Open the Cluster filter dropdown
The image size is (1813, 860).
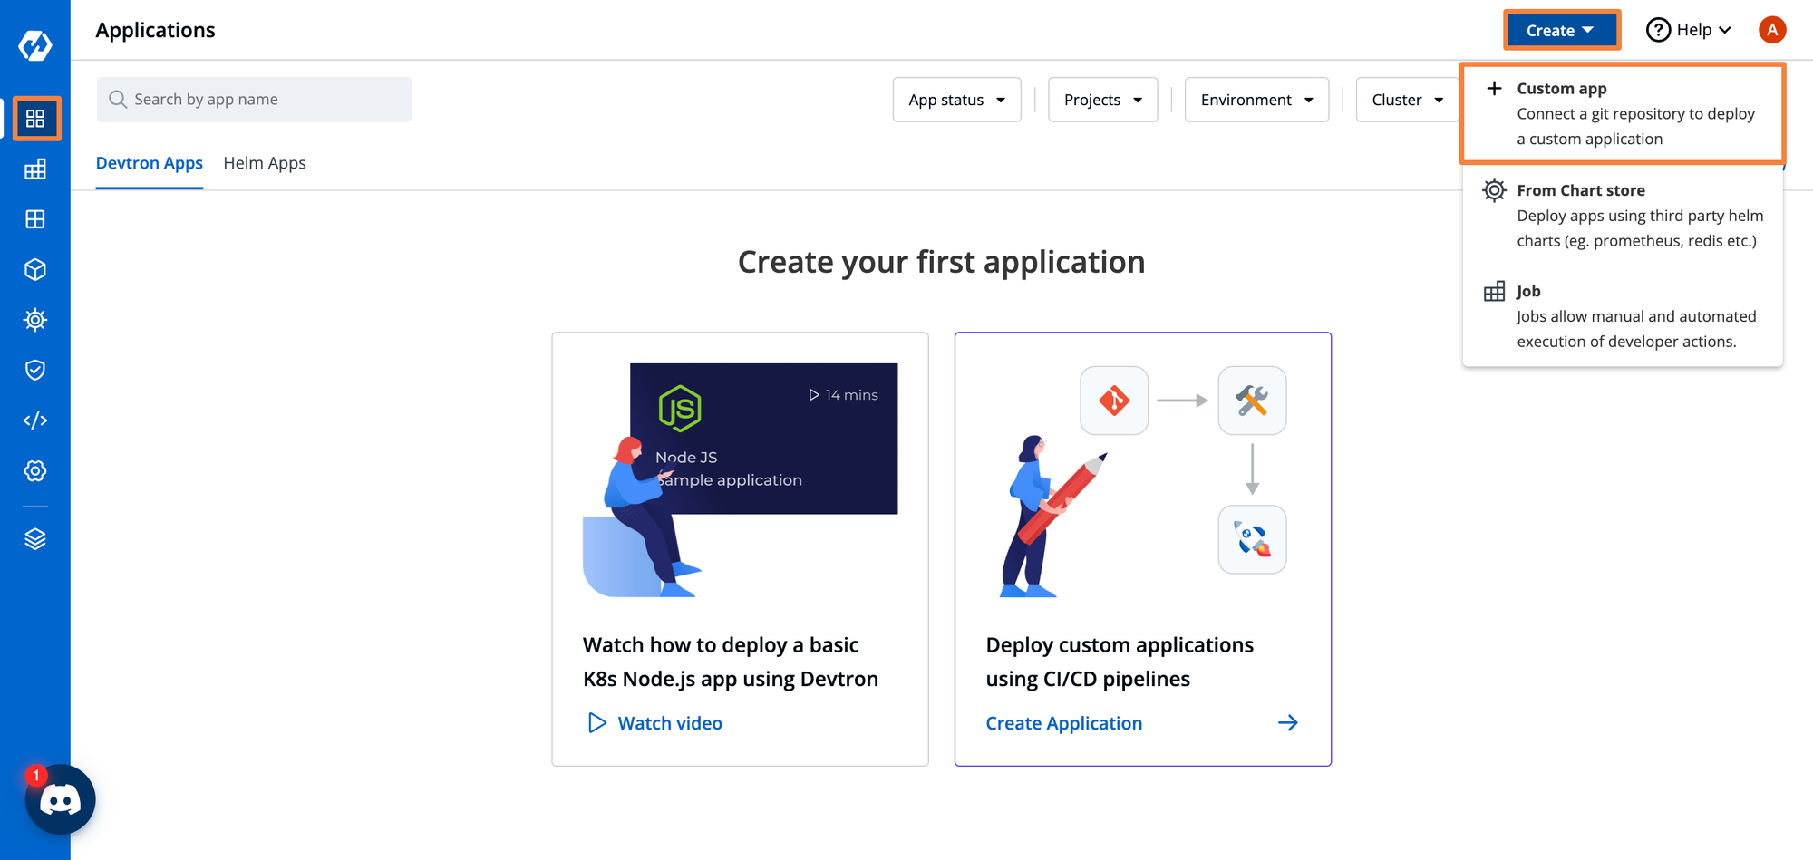click(x=1407, y=100)
